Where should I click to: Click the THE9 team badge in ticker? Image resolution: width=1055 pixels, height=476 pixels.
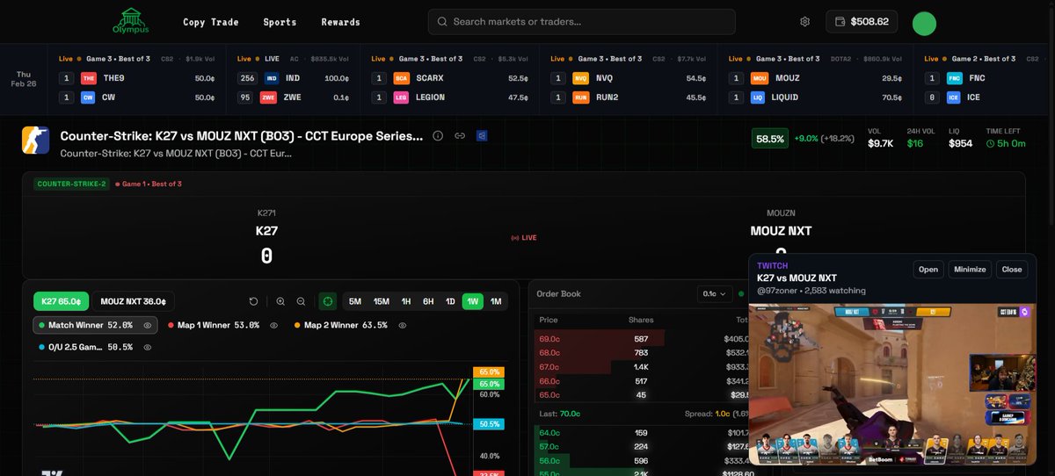coord(88,78)
